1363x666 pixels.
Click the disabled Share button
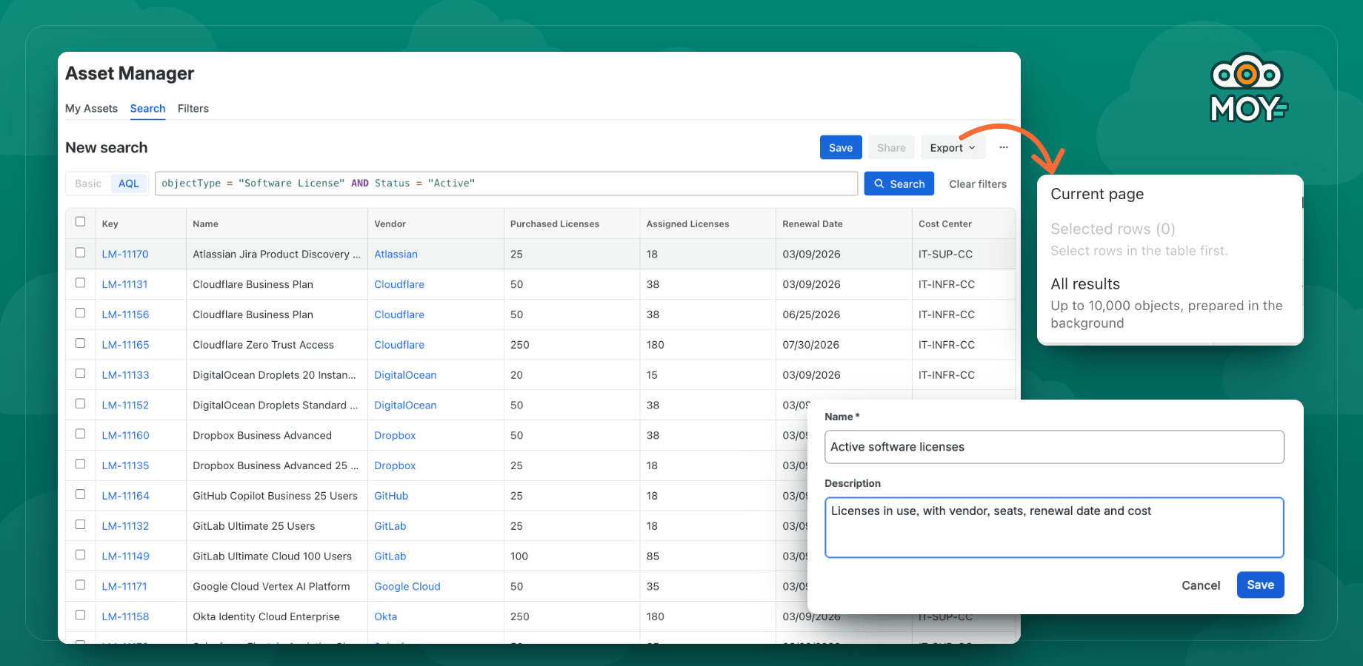click(891, 147)
